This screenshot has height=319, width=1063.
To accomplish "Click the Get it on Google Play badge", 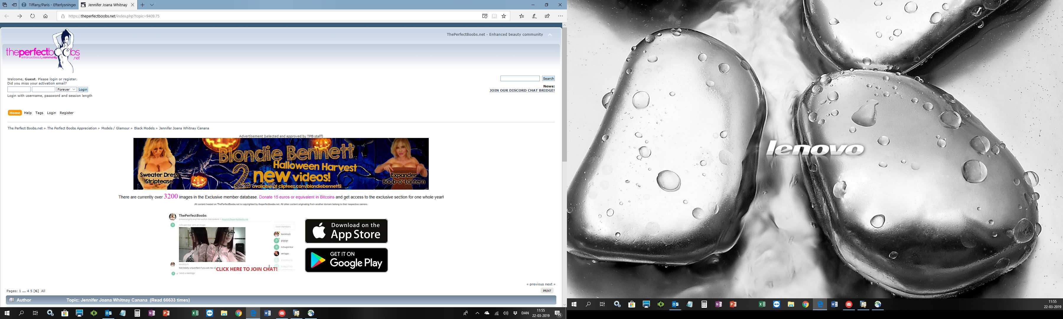I will tap(346, 260).
